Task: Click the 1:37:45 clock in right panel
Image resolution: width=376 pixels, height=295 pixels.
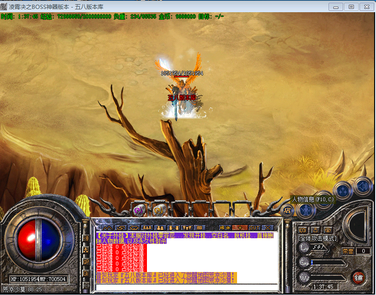Action: click(323, 287)
